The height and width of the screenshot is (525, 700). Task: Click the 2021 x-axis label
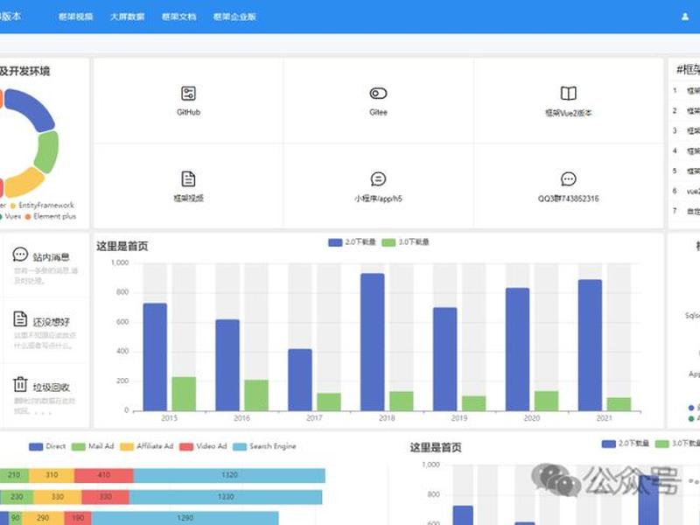(x=604, y=418)
